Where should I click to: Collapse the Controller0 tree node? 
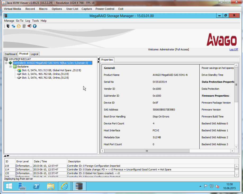click(x=6, y=63)
